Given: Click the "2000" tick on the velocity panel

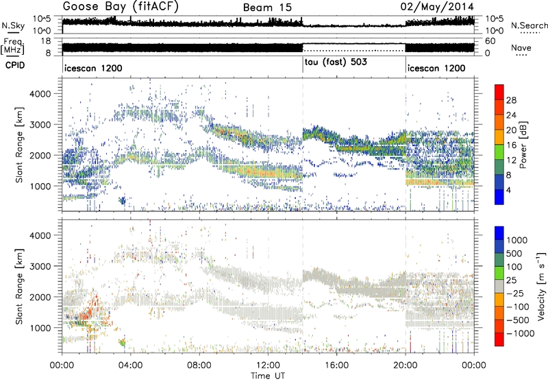Looking at the screenshot, I should (40, 297).
